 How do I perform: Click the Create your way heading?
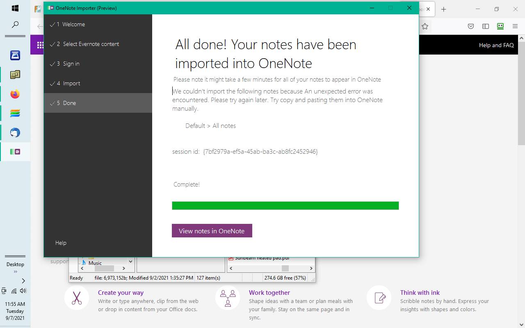(121, 293)
